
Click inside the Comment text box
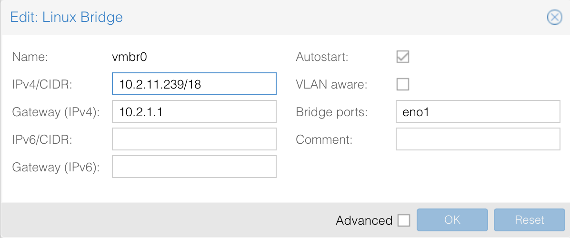tap(478, 139)
